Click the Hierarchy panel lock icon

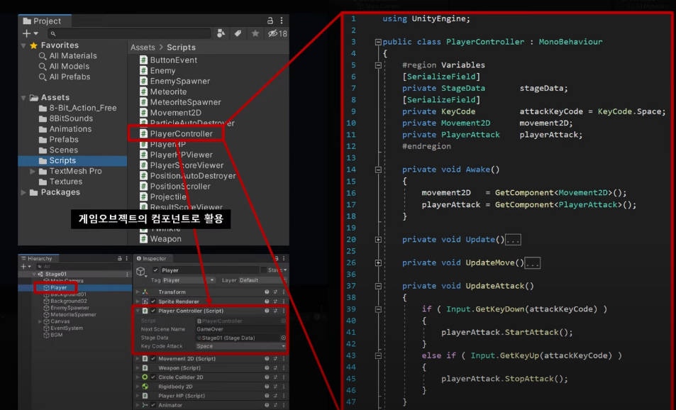(119, 258)
